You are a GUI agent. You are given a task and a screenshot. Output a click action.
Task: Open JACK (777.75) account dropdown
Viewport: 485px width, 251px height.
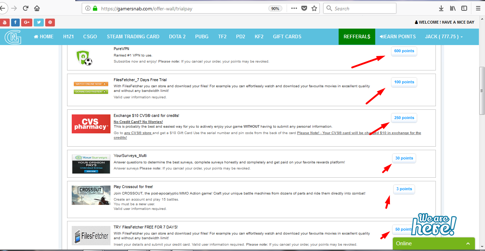(x=444, y=37)
